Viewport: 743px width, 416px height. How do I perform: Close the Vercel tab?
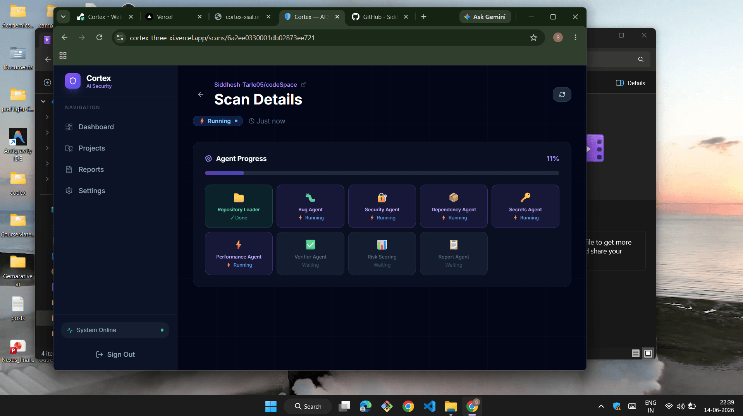(200, 17)
